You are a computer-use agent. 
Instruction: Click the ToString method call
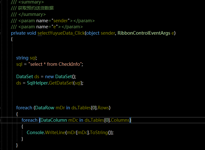(x=99, y=133)
